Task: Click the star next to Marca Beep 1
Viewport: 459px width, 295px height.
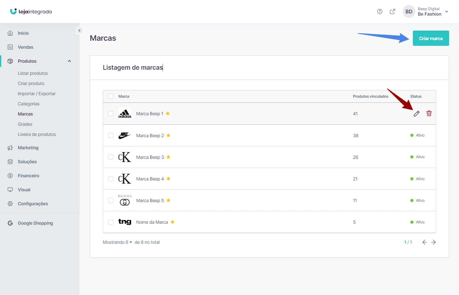Action: [168, 113]
